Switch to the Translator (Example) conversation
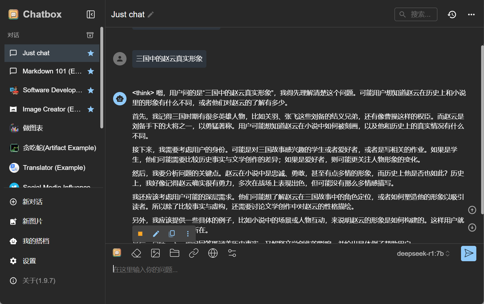Viewport: 484px width, 304px height. pyautogui.click(x=53, y=167)
